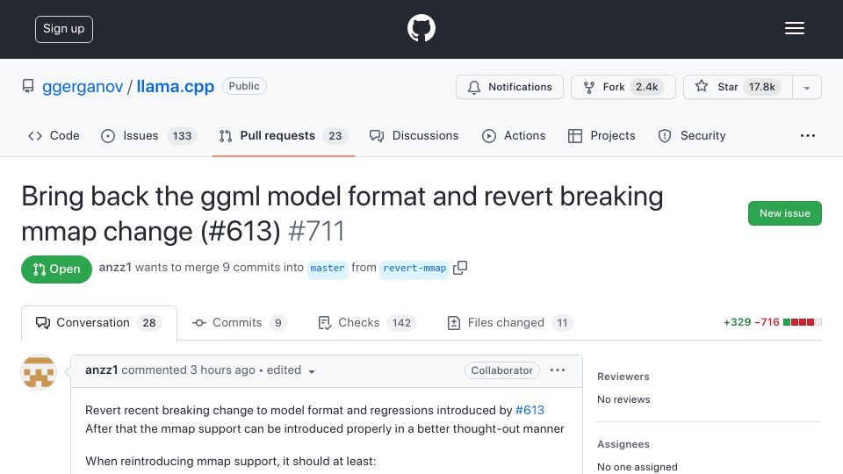Fork the repository using Fork button
The image size is (843, 474).
[x=623, y=87]
